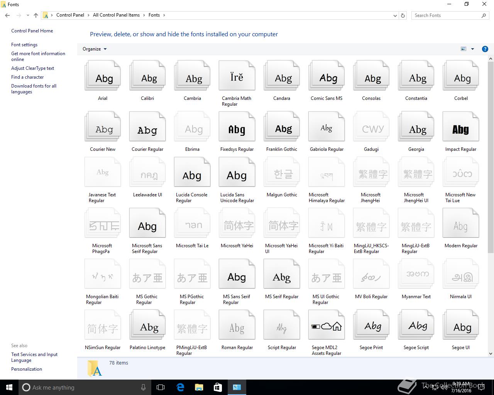494x395 pixels.
Task: Select the Impact Regular font icon
Action: tap(461, 127)
